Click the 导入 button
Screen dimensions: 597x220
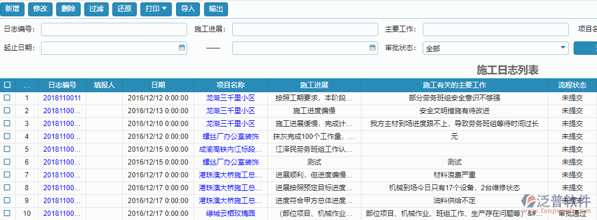[x=188, y=9]
